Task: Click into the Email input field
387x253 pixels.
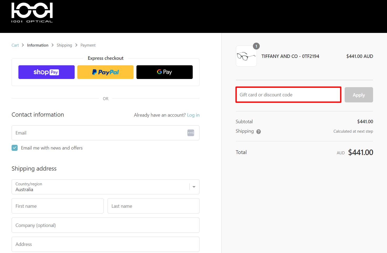Action: click(x=100, y=133)
